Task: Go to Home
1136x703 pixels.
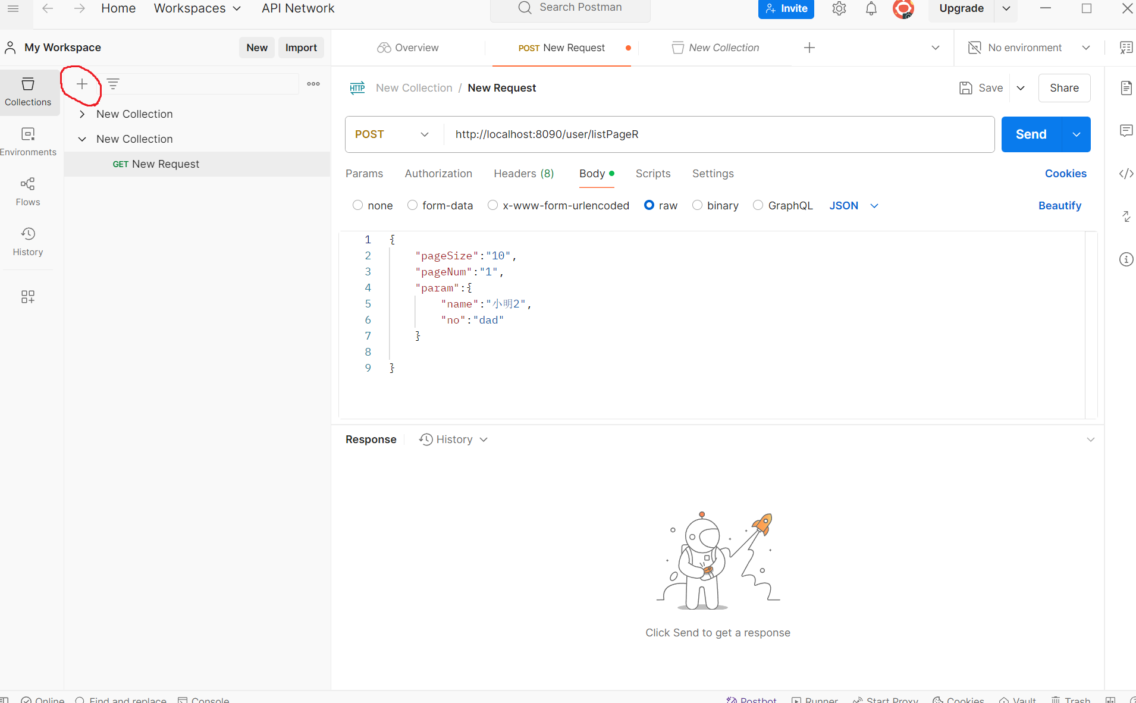Action: tap(118, 8)
